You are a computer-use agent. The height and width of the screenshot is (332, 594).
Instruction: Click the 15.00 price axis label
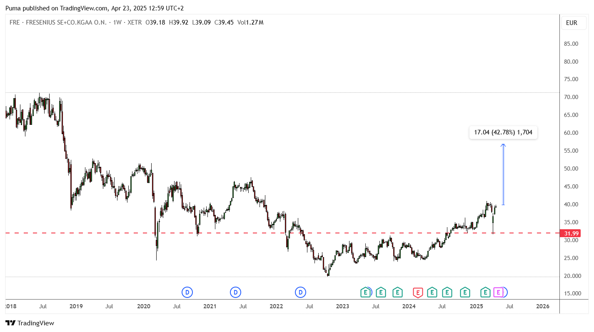(x=572, y=294)
